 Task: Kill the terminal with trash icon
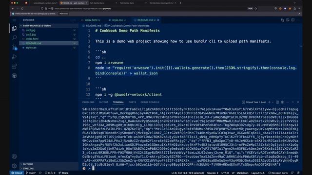click(x=282, y=102)
